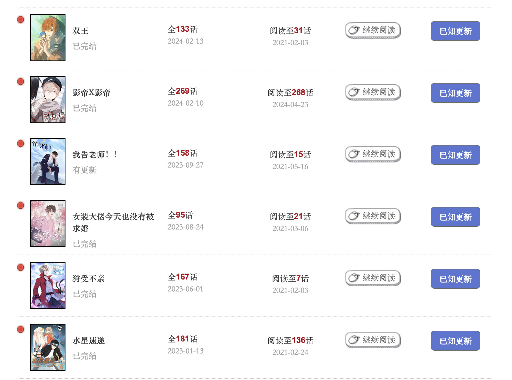The height and width of the screenshot is (380, 512).
Task: Click the red dot beside 狩受不亲
Action: pos(20,267)
